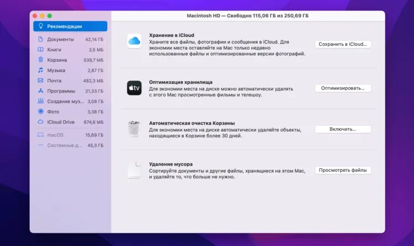Click the cloud icon next to iCloud Drive

point(40,122)
